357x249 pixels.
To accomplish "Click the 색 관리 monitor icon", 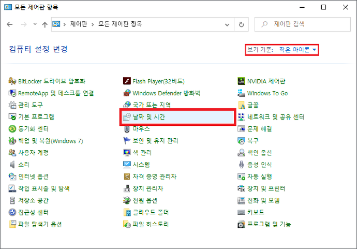I will tap(127, 152).
